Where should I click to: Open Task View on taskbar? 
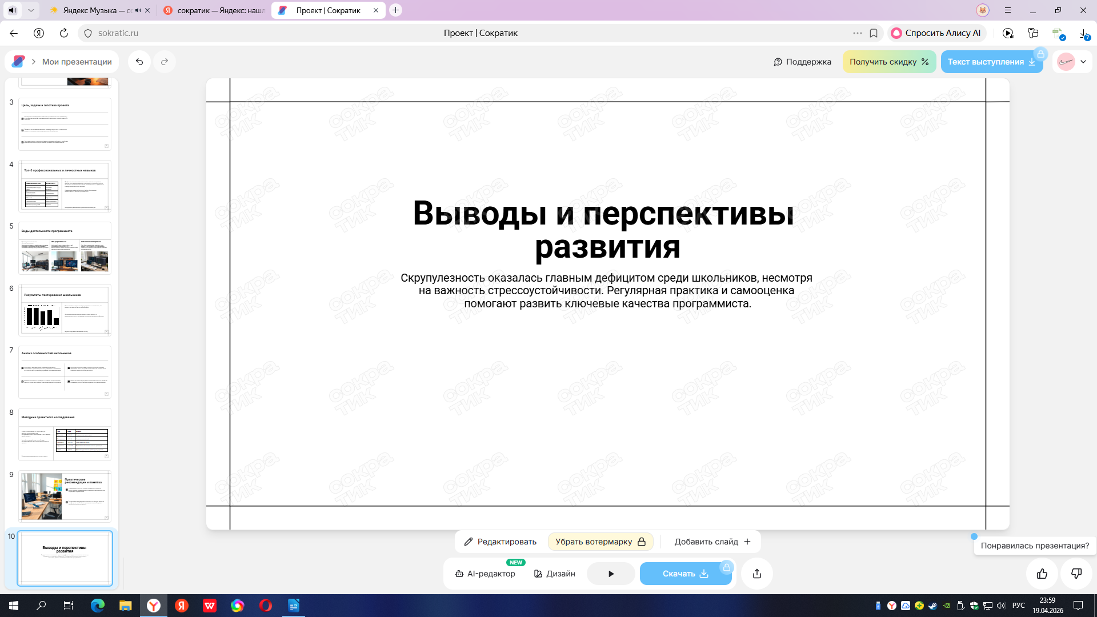pyautogui.click(x=69, y=606)
